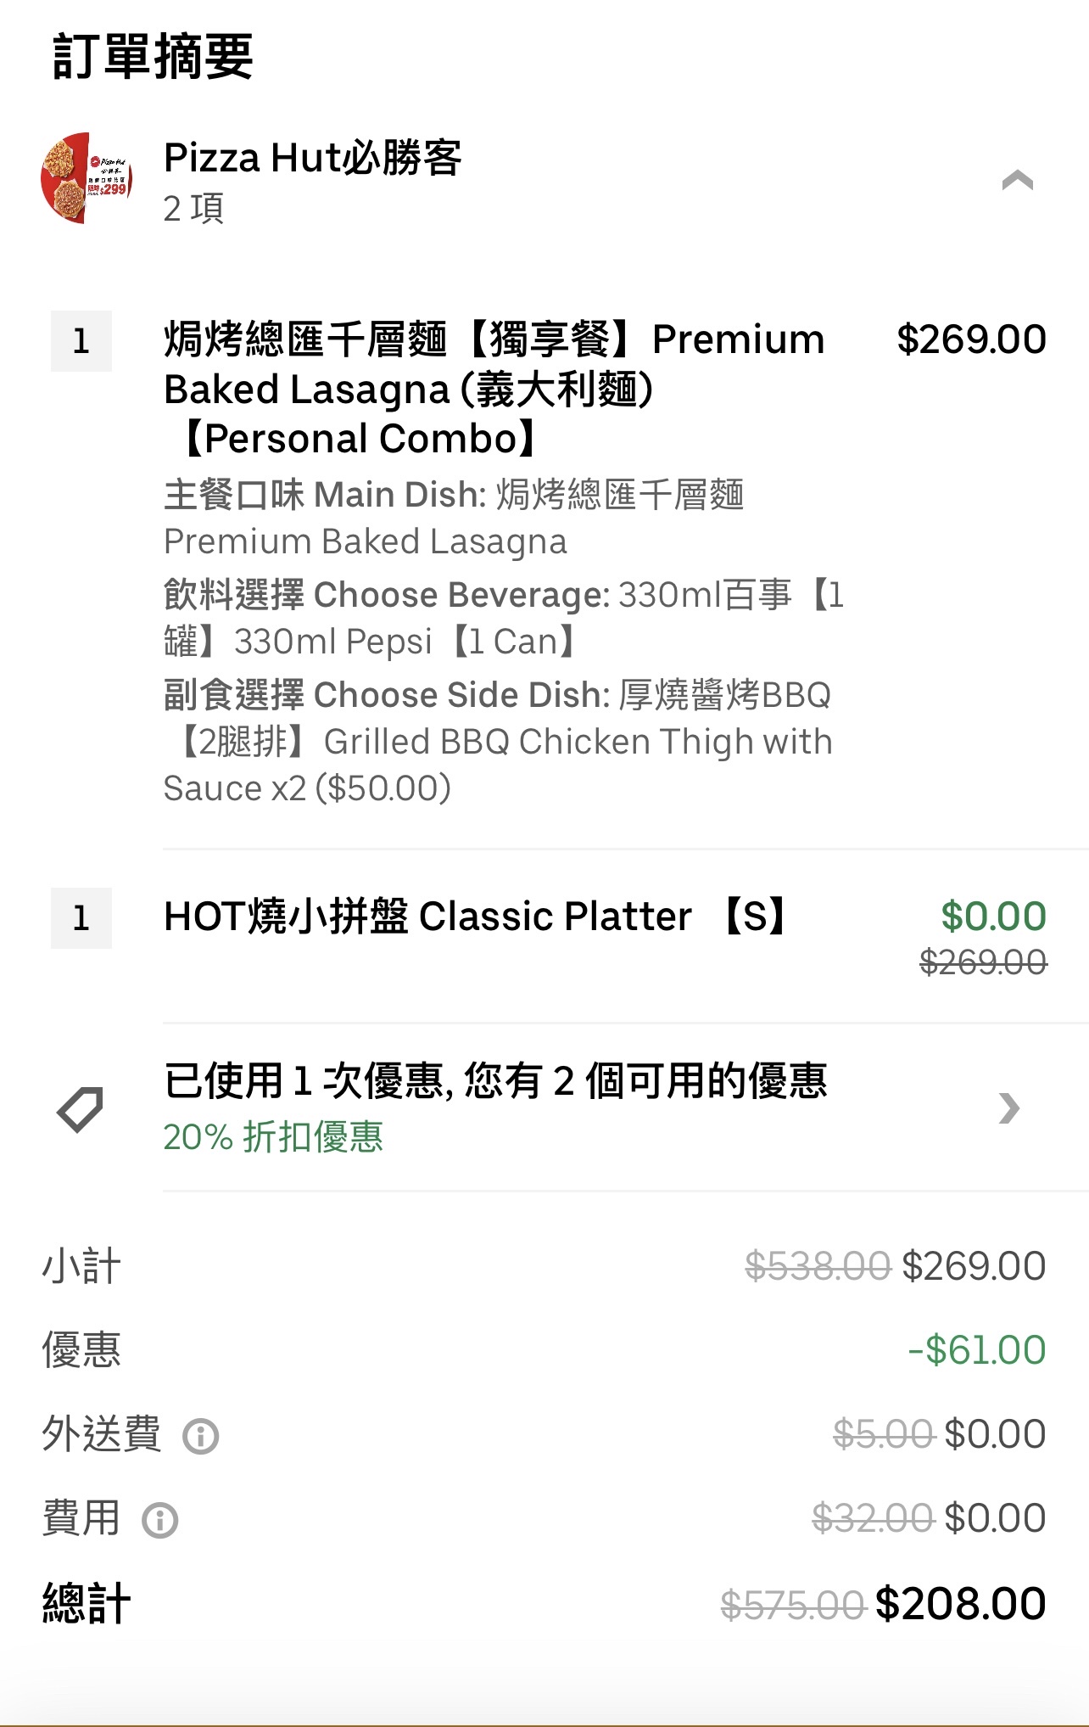Click the green 20% 折扣優惠 label
Screen dimensions: 1089x1727
click(273, 1137)
